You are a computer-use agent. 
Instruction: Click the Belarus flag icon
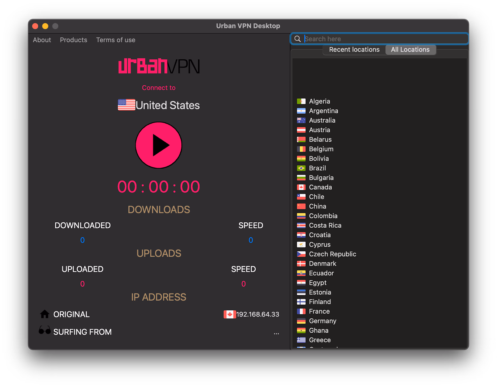tap(301, 139)
